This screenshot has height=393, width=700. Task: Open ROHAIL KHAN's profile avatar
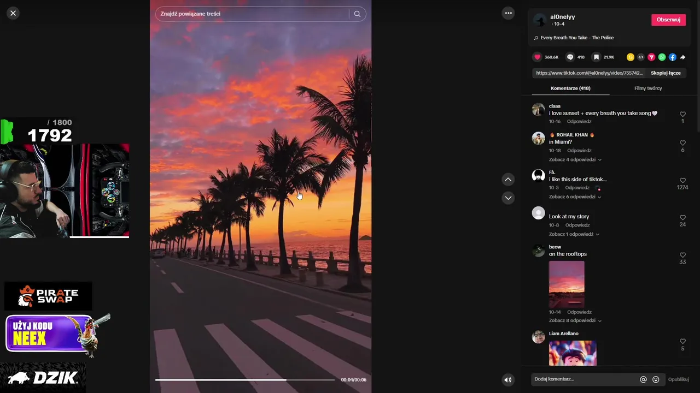(x=539, y=138)
